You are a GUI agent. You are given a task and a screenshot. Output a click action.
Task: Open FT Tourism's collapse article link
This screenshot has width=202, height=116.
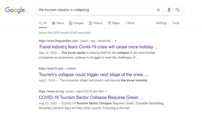[x=93, y=74]
